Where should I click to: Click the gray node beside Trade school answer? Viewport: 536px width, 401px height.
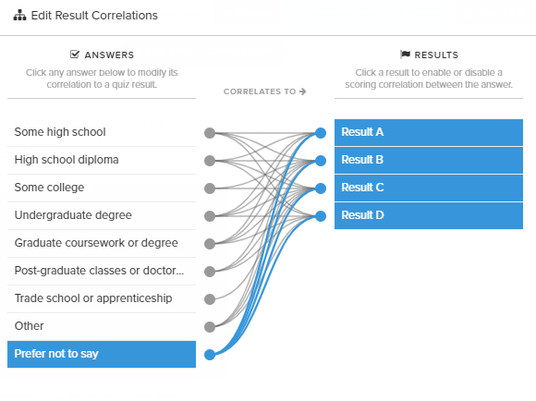pos(210,299)
